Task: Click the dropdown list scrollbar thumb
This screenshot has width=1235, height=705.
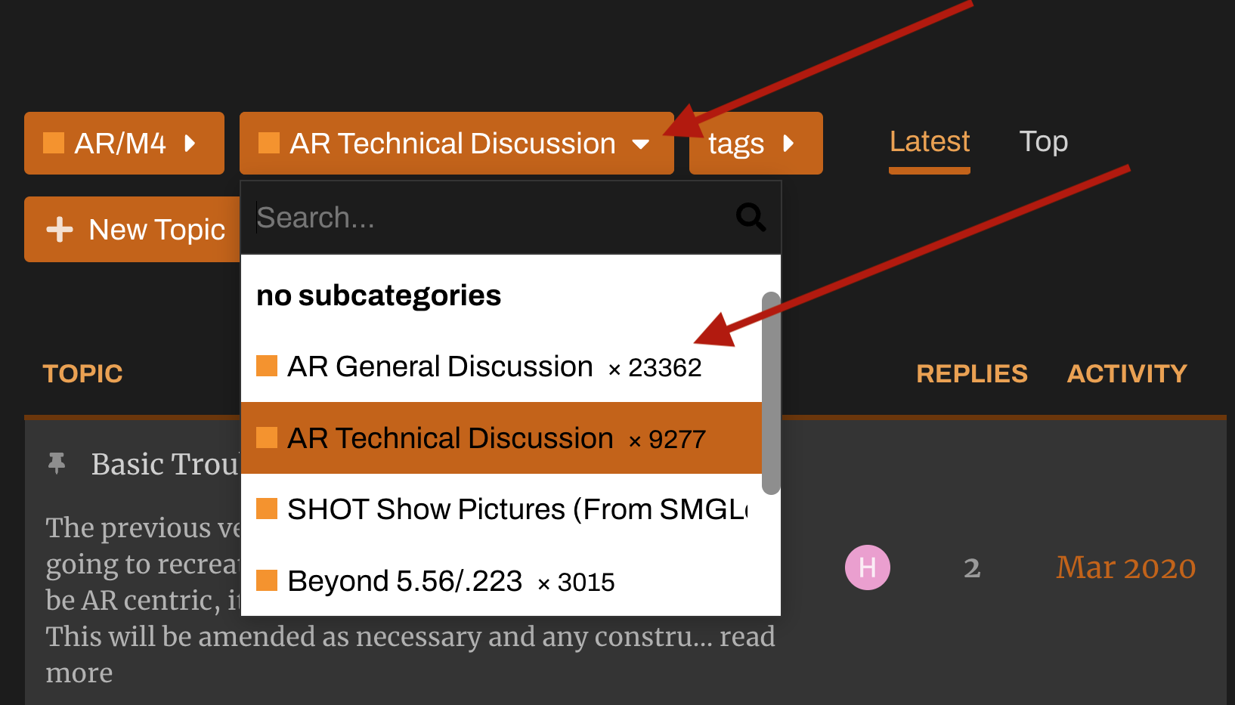Action: point(771,393)
